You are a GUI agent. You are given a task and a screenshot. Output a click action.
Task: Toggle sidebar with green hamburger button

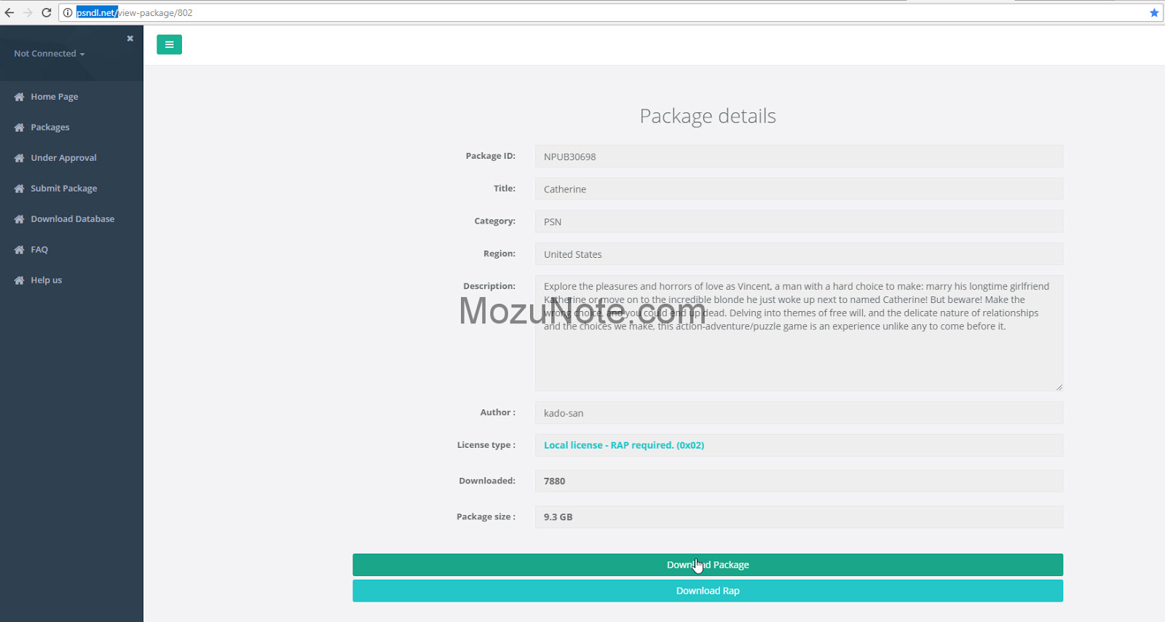tap(169, 44)
